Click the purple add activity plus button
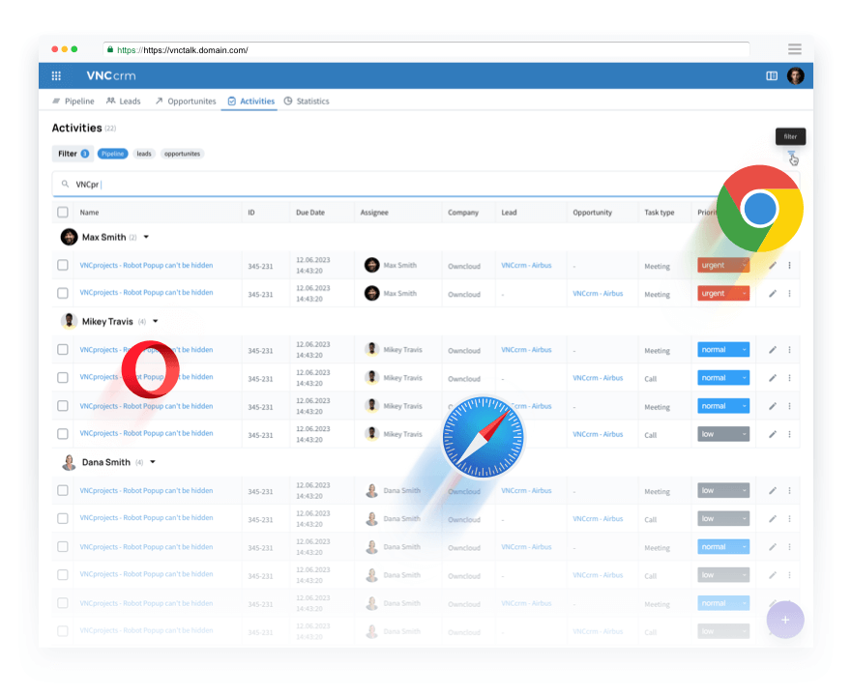The image size is (852, 696). pyautogui.click(x=785, y=620)
